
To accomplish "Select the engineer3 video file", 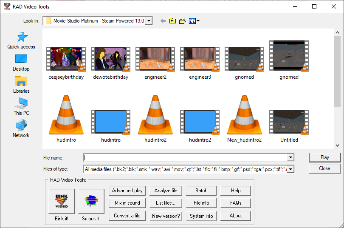I will [200, 63].
